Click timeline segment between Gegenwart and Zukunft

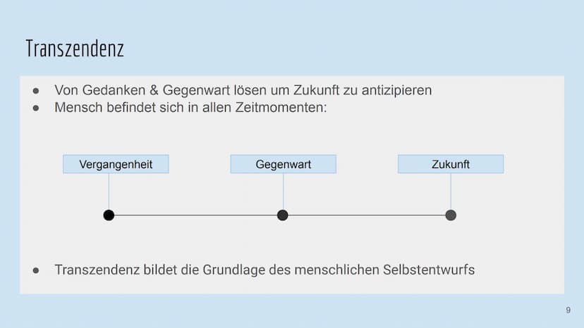(367, 215)
